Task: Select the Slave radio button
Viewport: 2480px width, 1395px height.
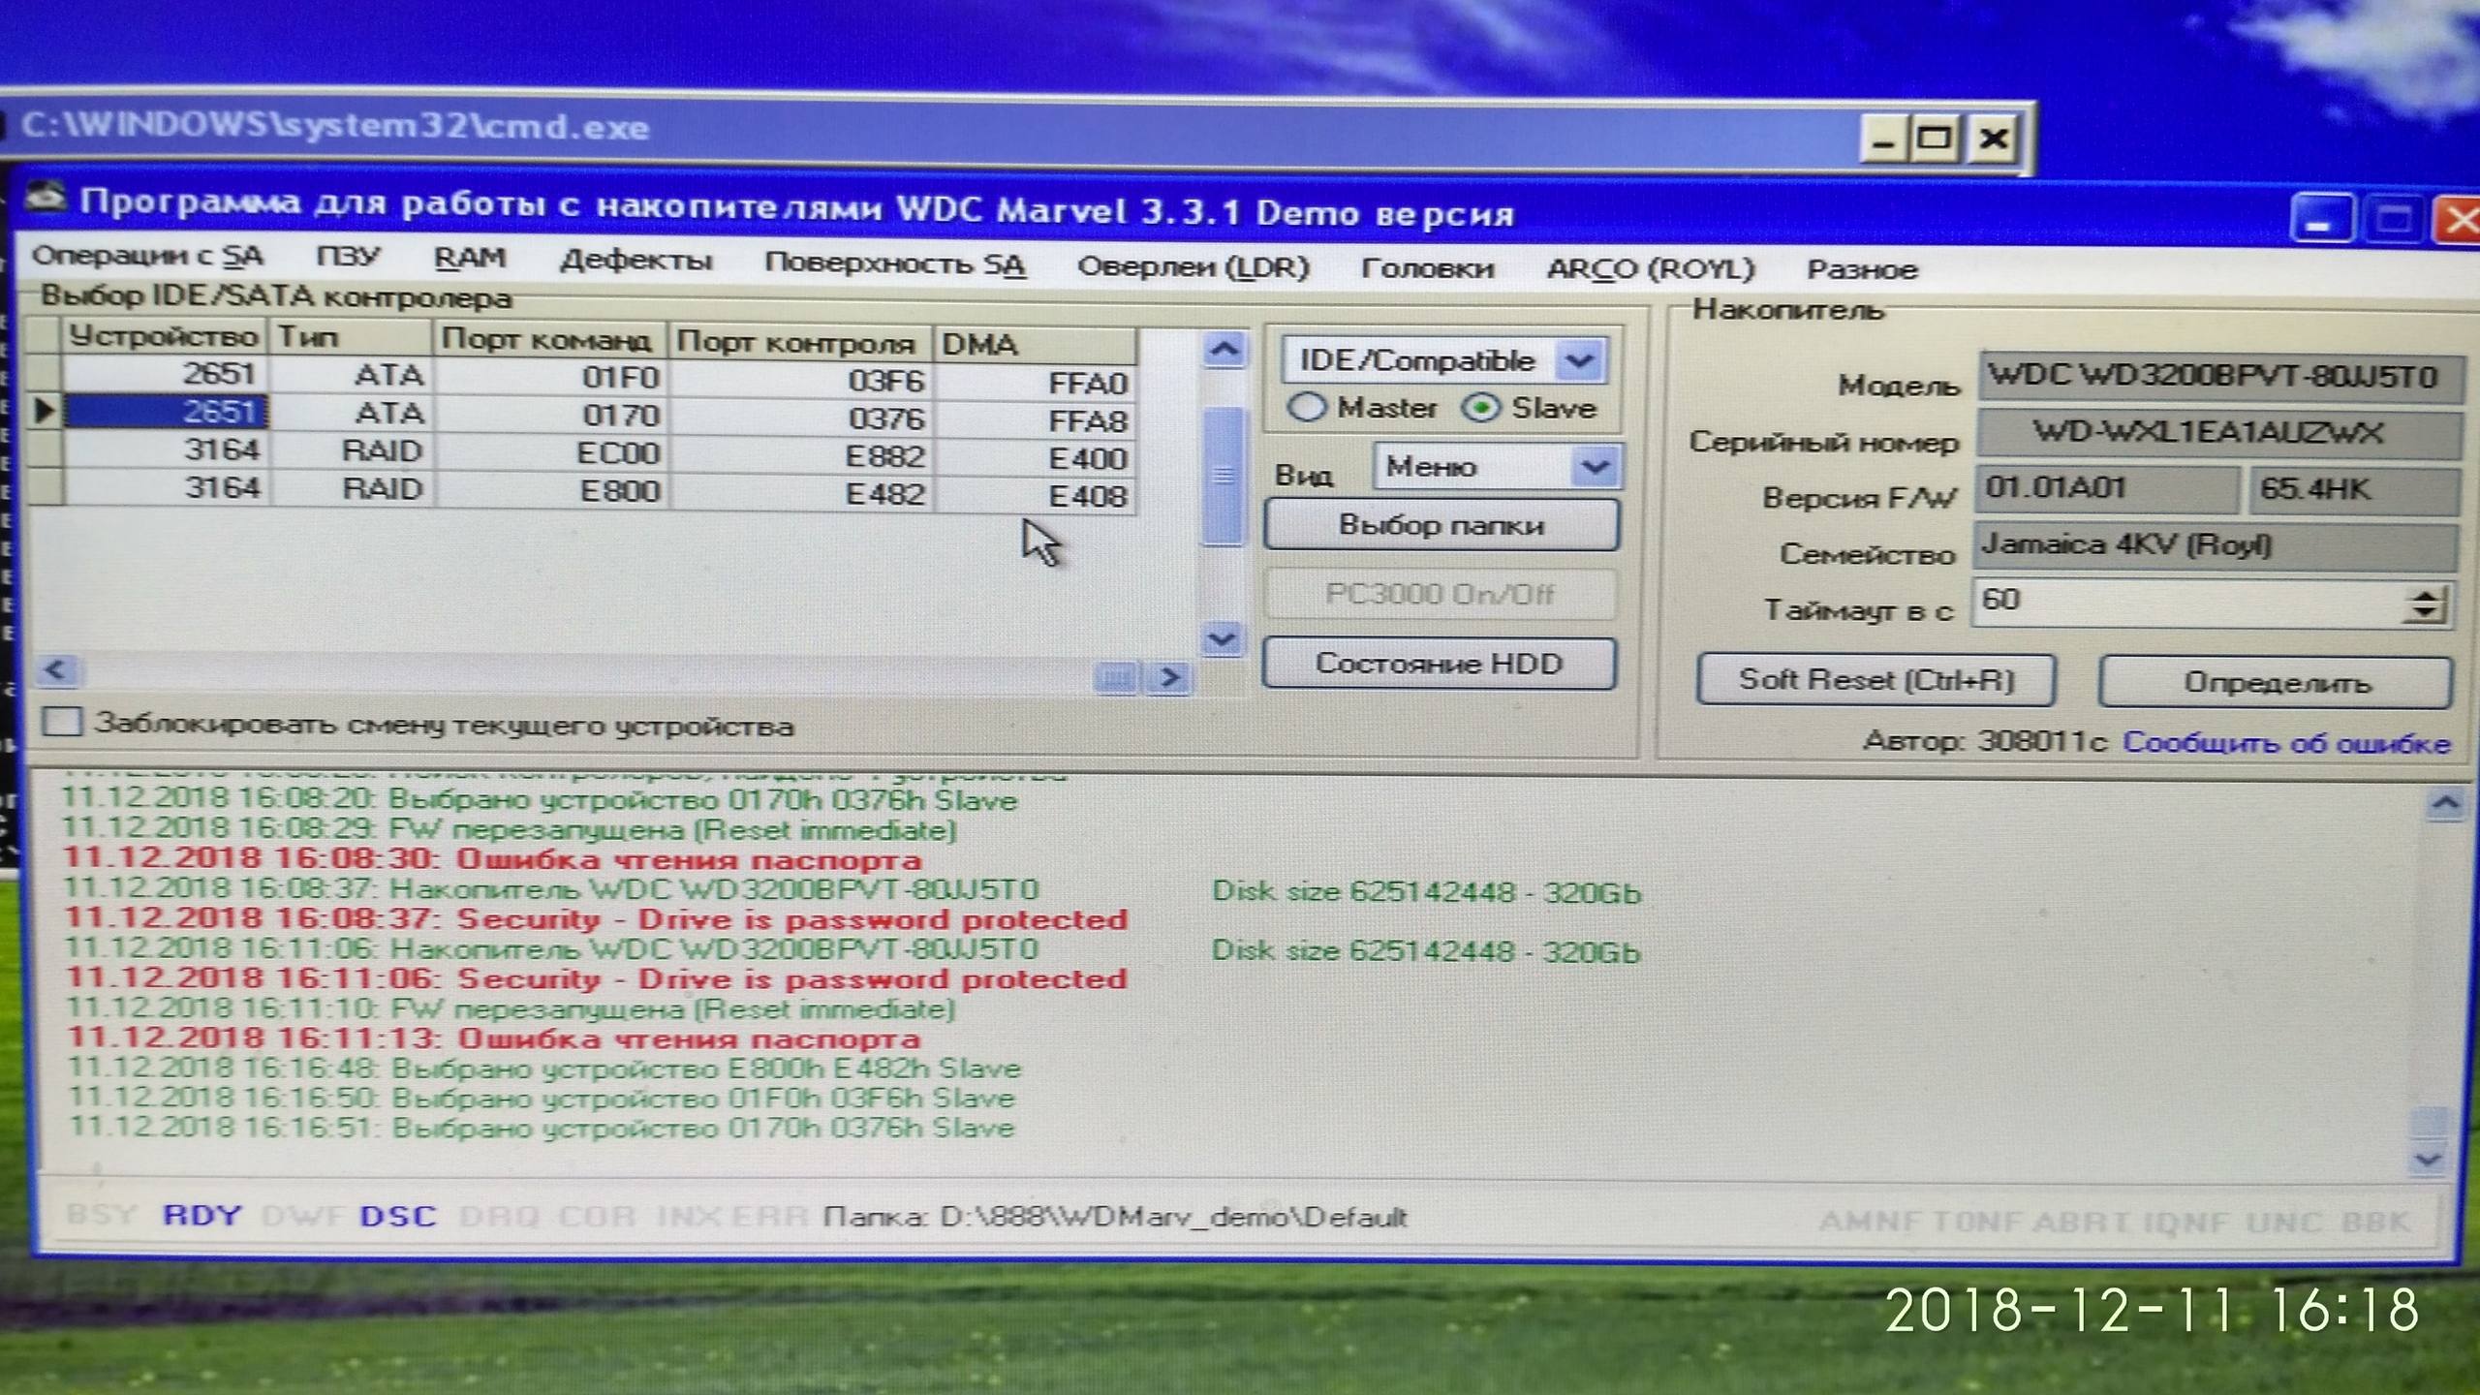Action: [1480, 408]
